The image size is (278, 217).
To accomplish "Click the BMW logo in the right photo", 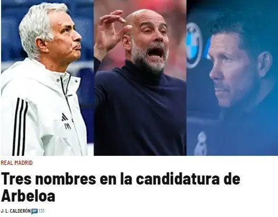I will coord(193,45).
